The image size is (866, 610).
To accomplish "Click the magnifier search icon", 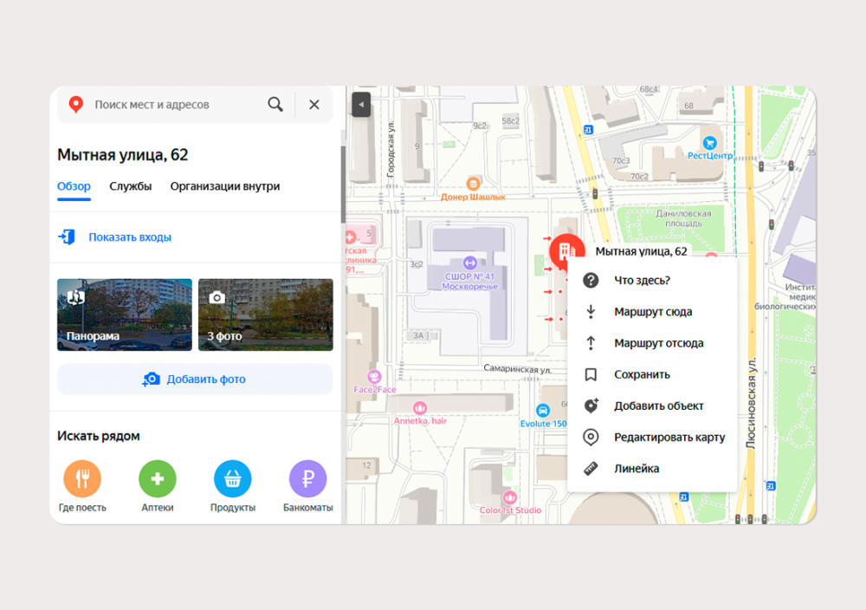I will pos(275,104).
